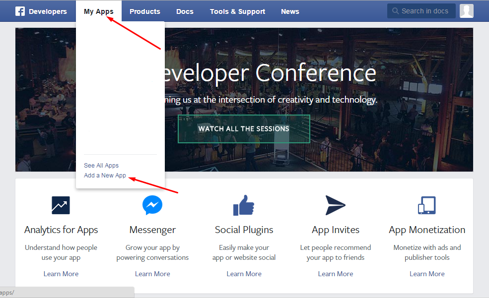This screenshot has height=298, width=489.
Task: Focus the Search in docs field
Action: pyautogui.click(x=421, y=11)
